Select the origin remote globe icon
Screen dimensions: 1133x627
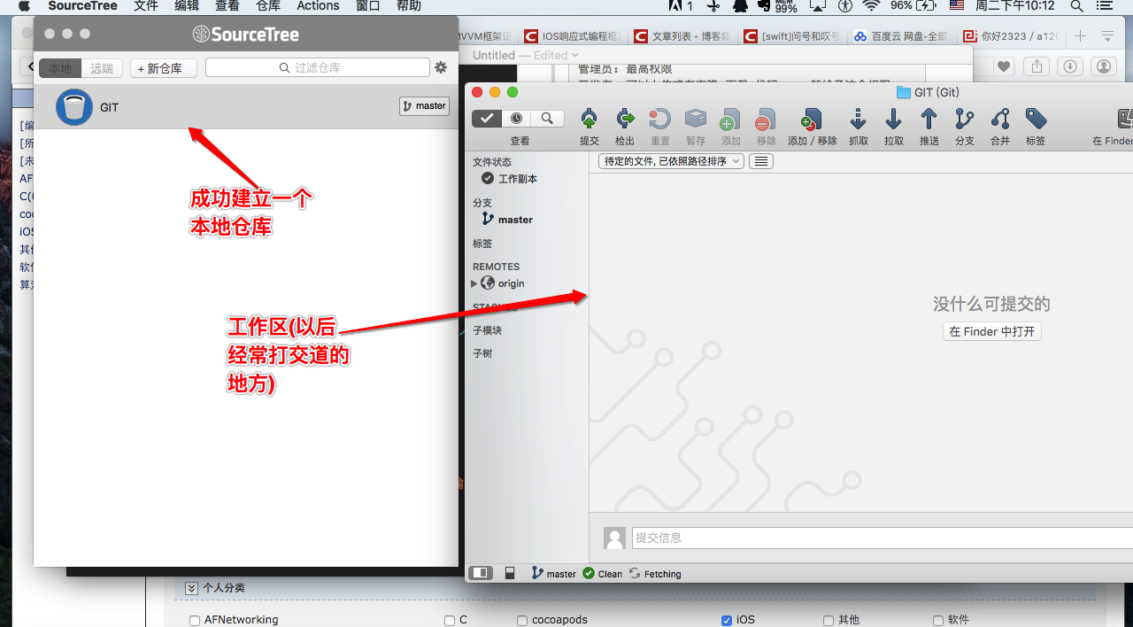point(488,283)
